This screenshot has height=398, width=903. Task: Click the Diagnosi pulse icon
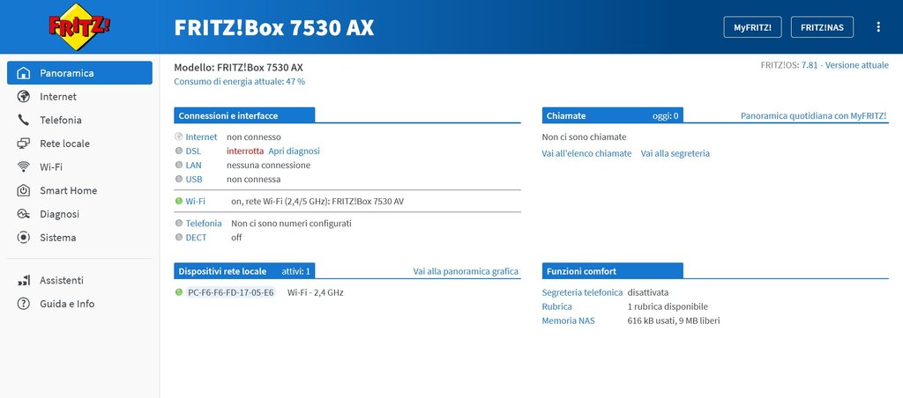tap(24, 214)
